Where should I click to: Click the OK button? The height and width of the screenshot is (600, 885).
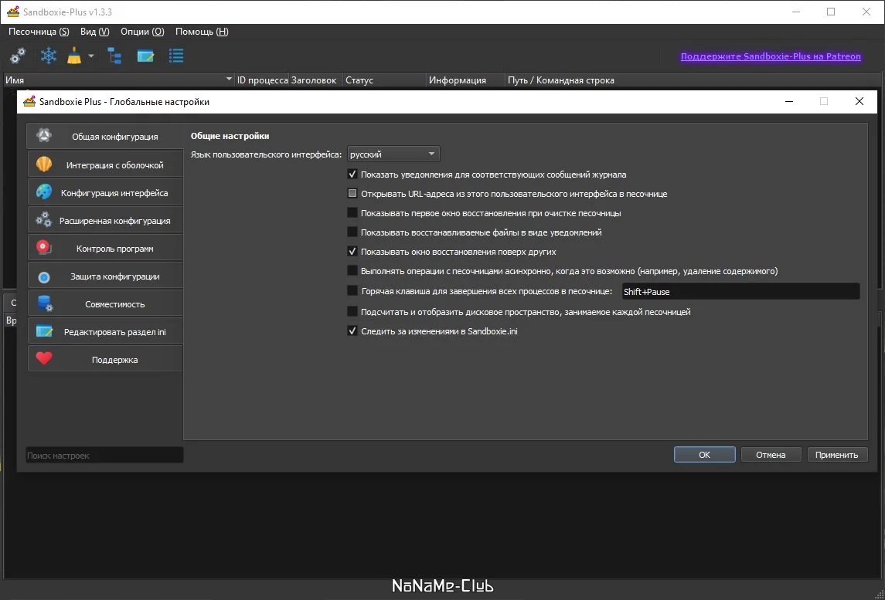click(704, 455)
